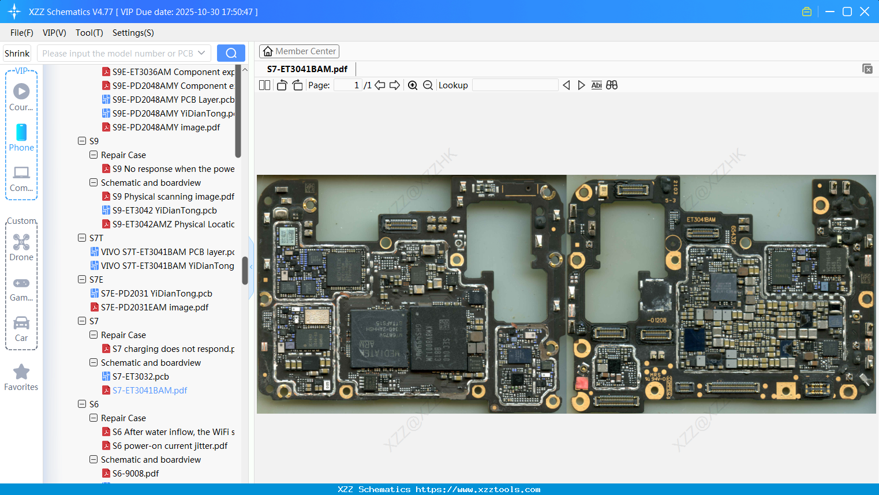The height and width of the screenshot is (495, 879).
Task: Click the Shrink button
Action: point(17,53)
